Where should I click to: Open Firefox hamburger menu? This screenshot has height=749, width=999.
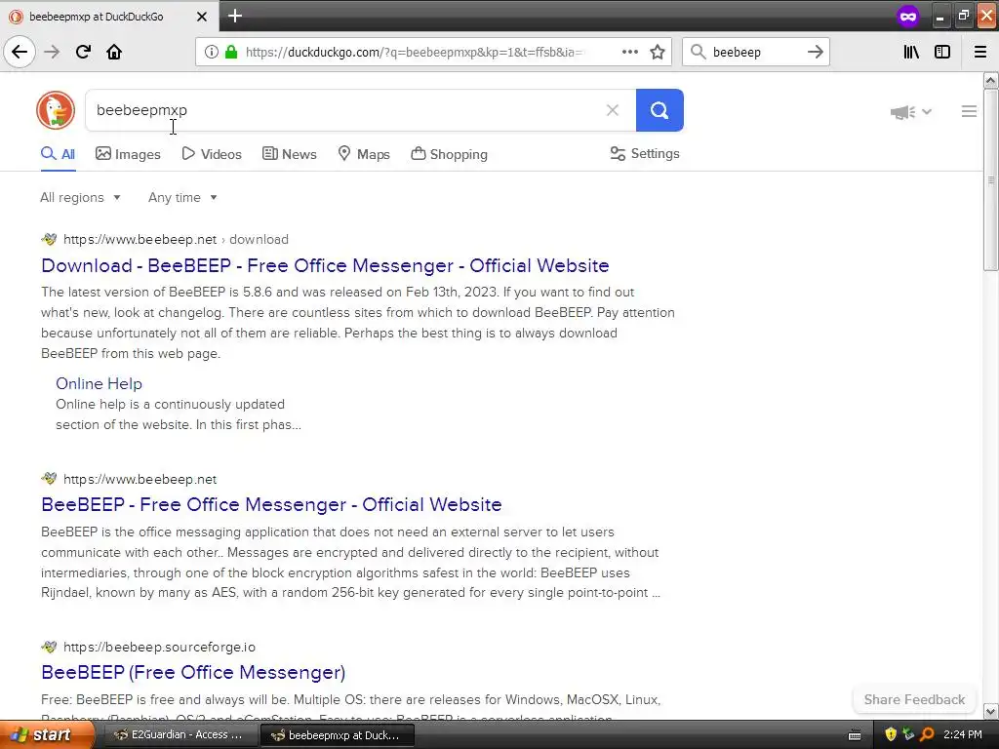click(x=980, y=52)
